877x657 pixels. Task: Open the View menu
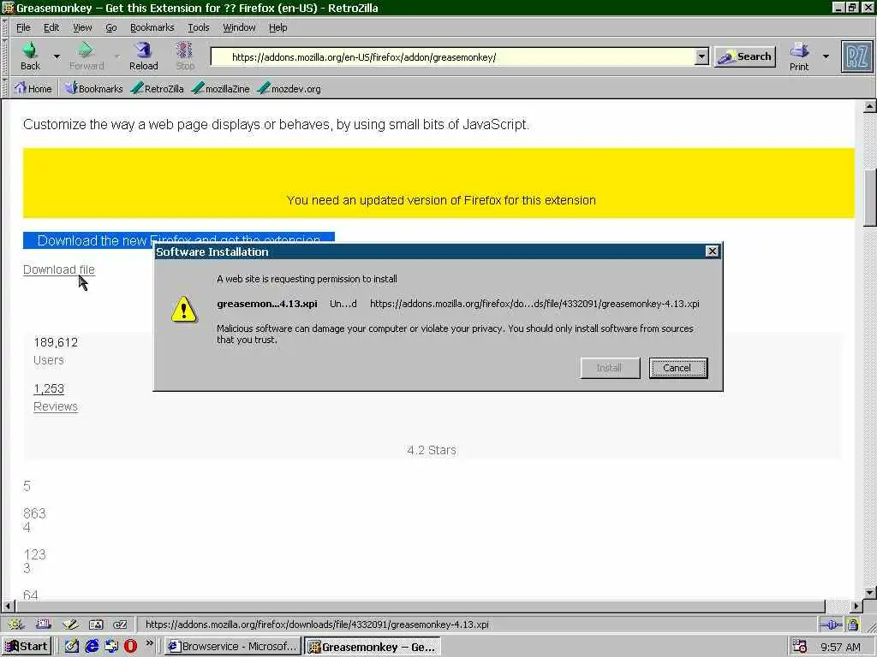82,27
